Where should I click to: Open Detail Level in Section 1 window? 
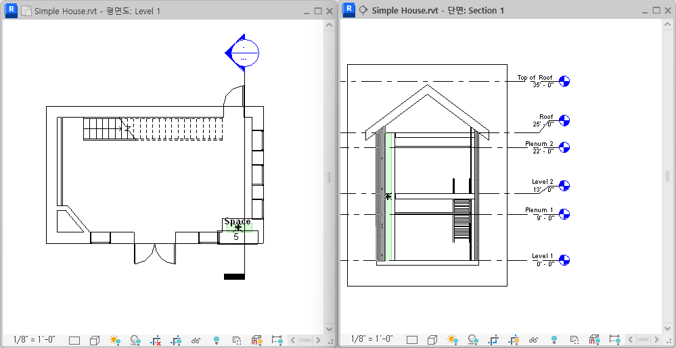412,341
